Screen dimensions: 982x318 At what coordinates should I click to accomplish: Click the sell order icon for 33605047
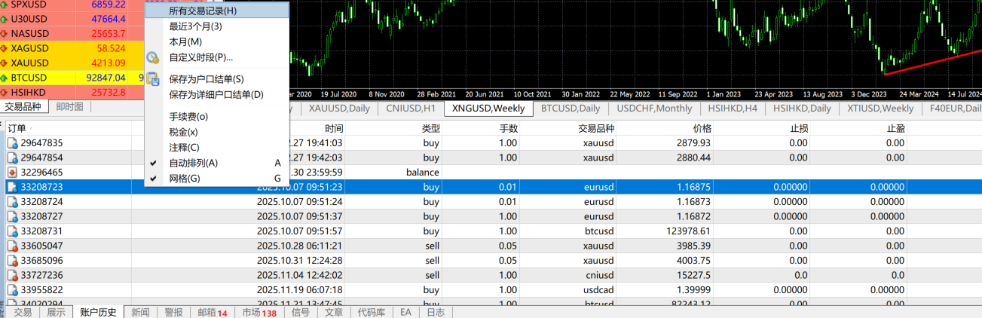(12, 246)
